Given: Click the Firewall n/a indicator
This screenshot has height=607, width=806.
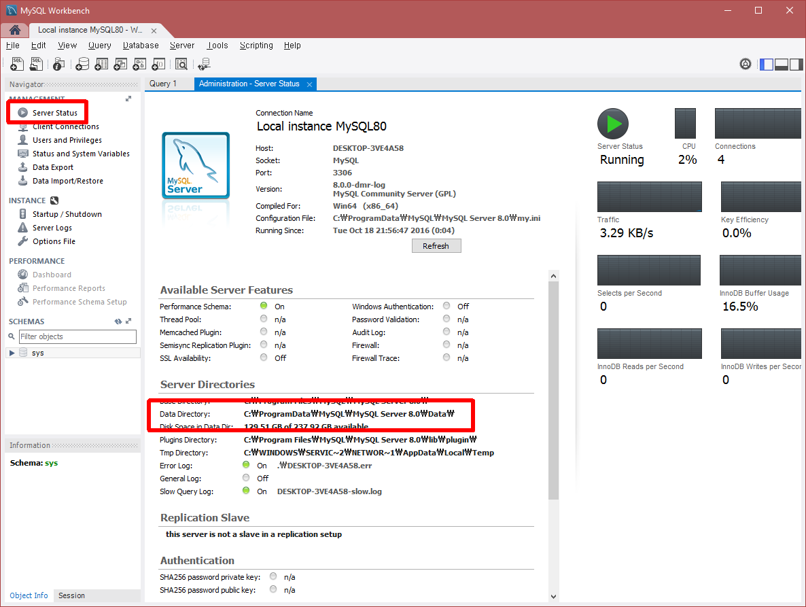Looking at the screenshot, I should pos(446,344).
